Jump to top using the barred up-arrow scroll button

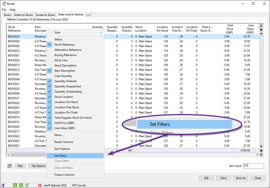[261, 26]
